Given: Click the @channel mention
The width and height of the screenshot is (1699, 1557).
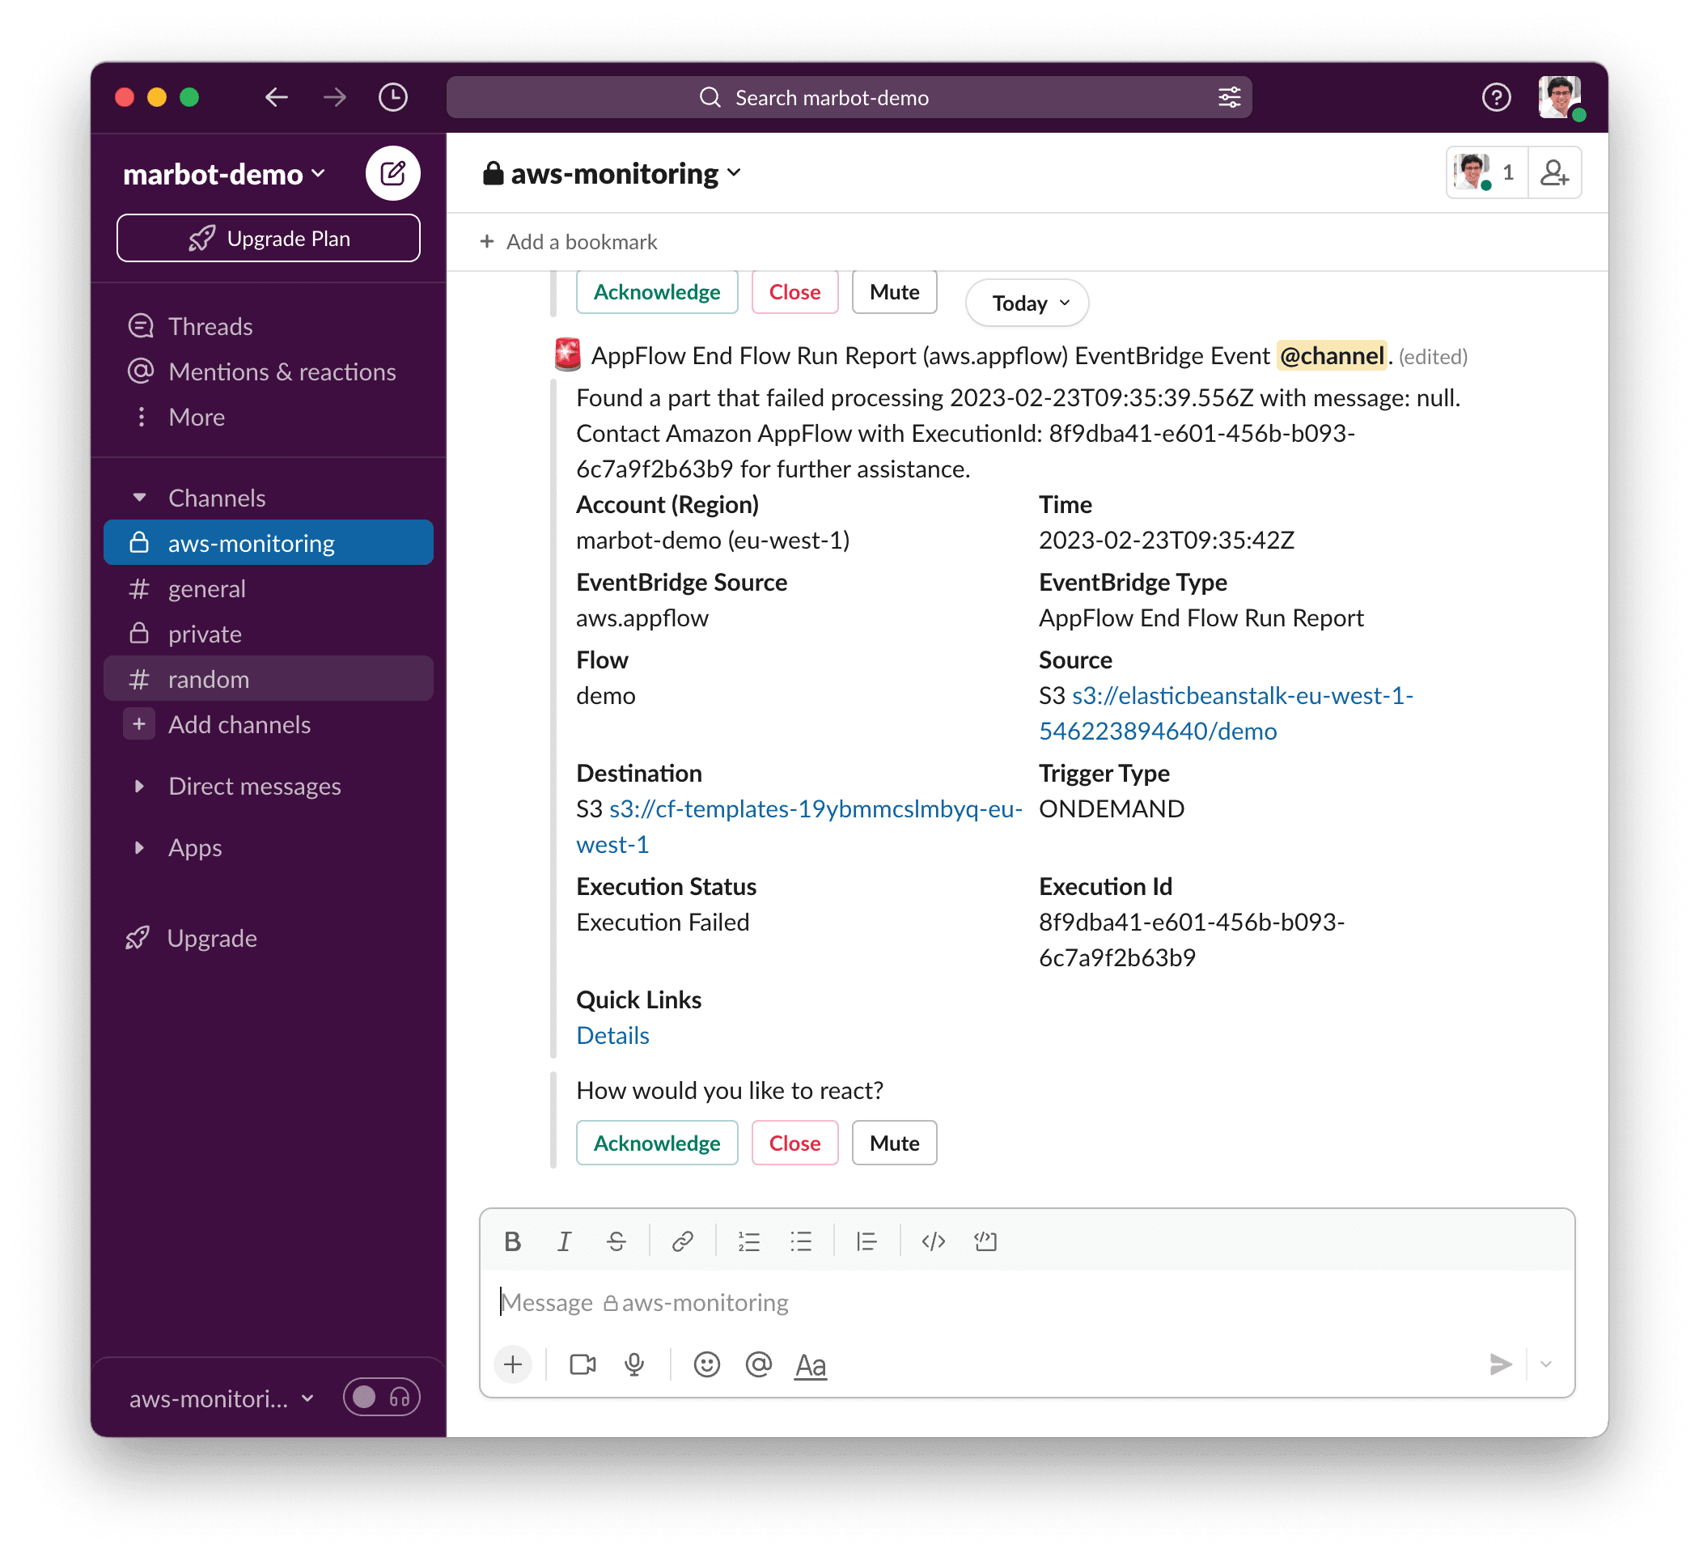Looking at the screenshot, I should tap(1332, 357).
